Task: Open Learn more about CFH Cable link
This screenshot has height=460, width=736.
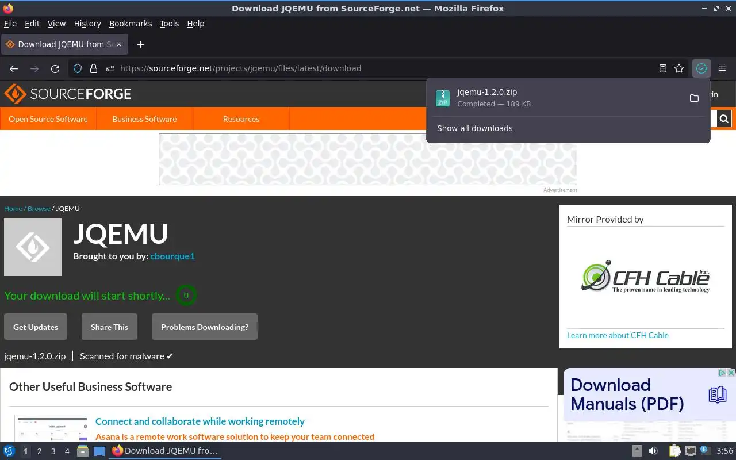Action: [618, 335]
